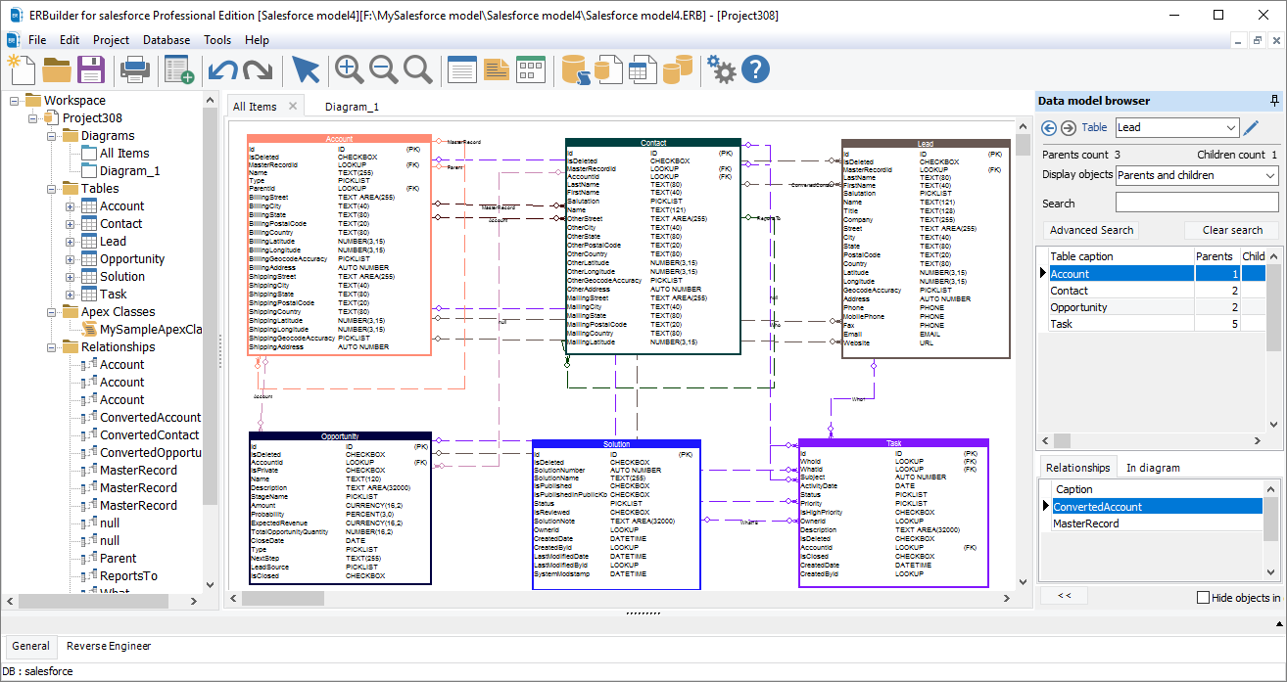1287x682 pixels.
Task: Click the Solution table in the diagram
Action: (616, 515)
